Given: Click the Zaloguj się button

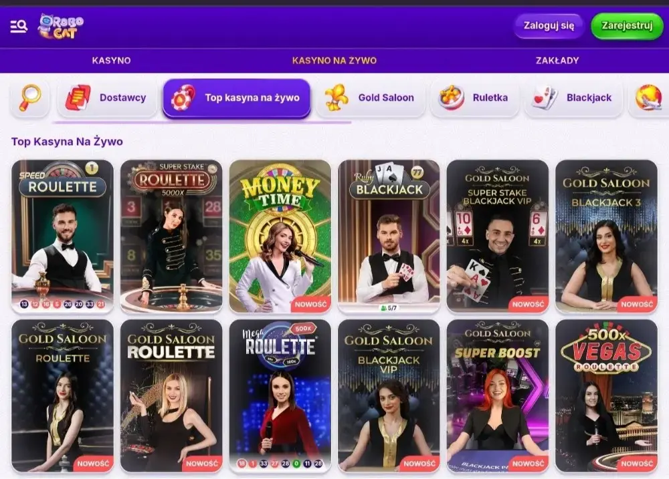Looking at the screenshot, I should pos(549,25).
